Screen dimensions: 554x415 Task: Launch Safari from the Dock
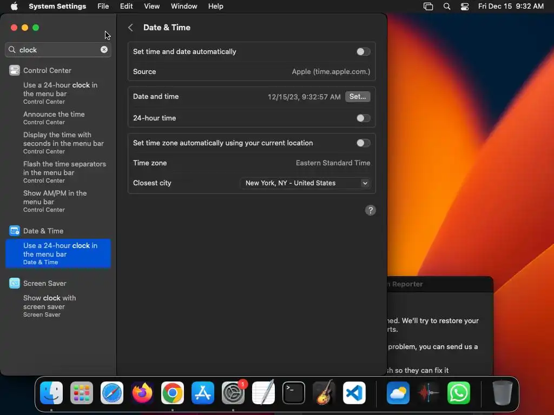click(x=112, y=393)
